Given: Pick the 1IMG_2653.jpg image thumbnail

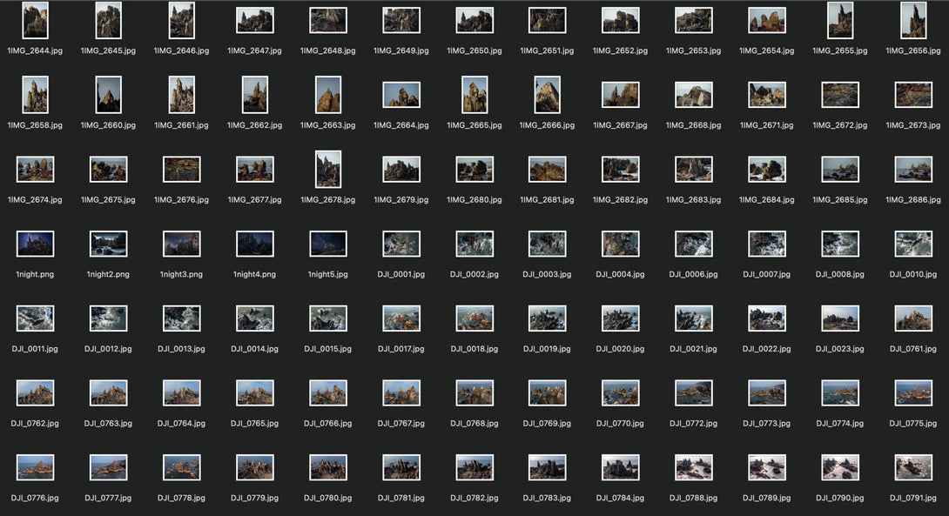Looking at the screenshot, I should (x=694, y=21).
